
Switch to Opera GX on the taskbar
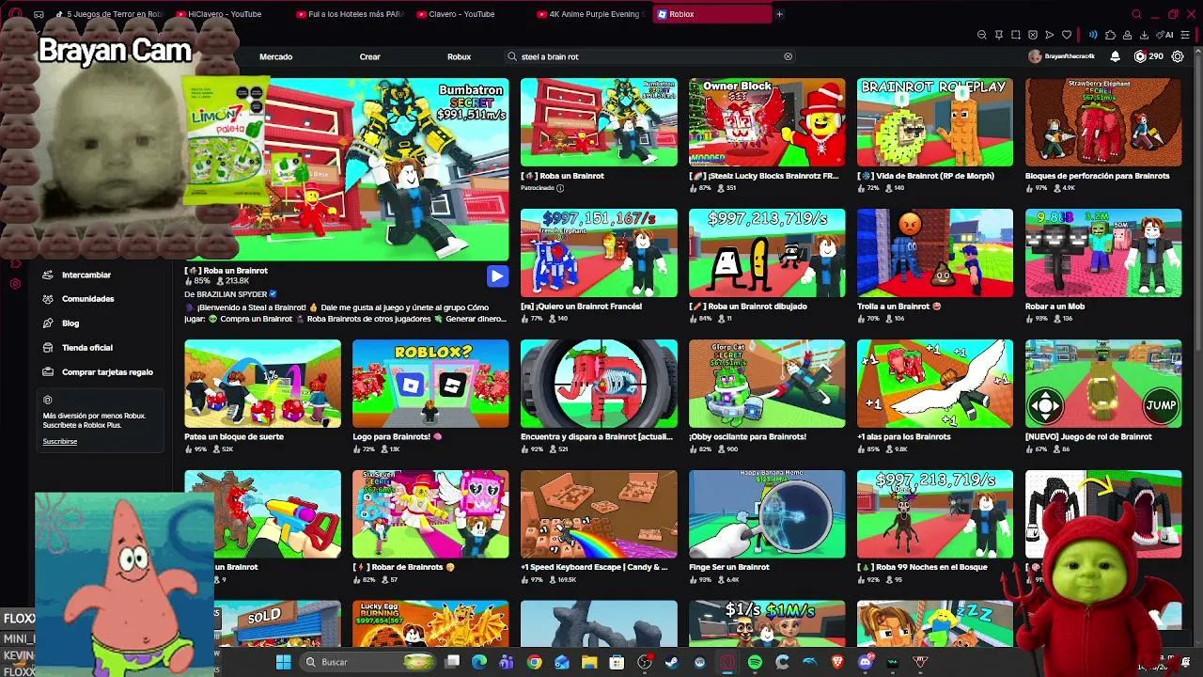[727, 662]
